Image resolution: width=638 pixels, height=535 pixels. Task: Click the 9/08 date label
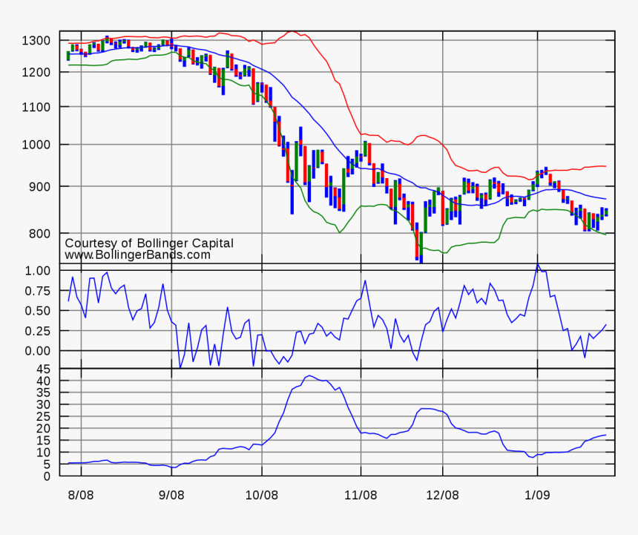tap(171, 496)
